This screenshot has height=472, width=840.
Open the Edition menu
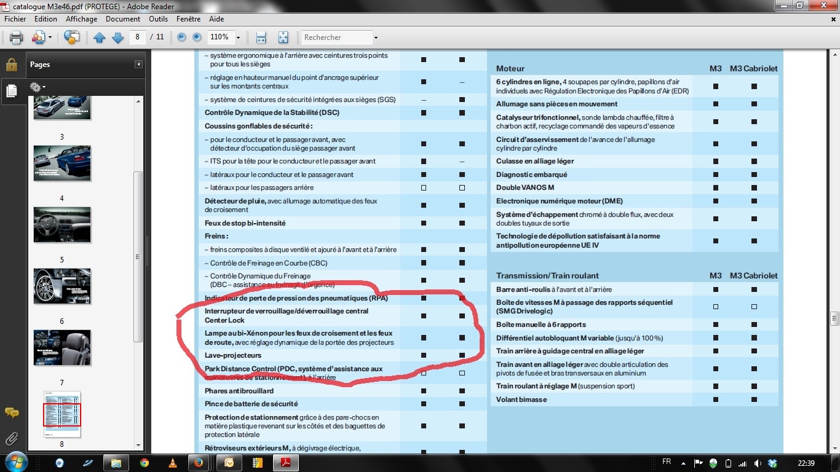[46, 19]
